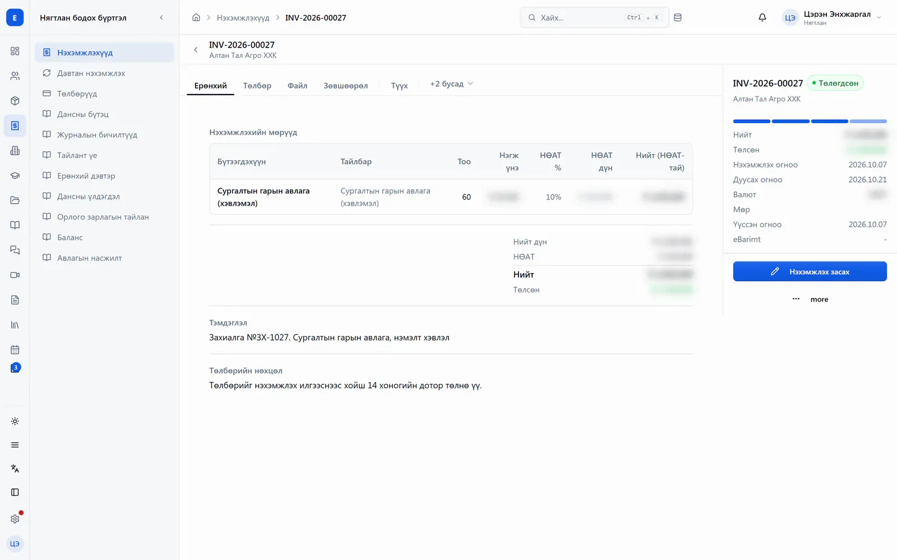Screen dimensions: 897x560
Task: Open the Түүх tab
Action: click(x=400, y=86)
